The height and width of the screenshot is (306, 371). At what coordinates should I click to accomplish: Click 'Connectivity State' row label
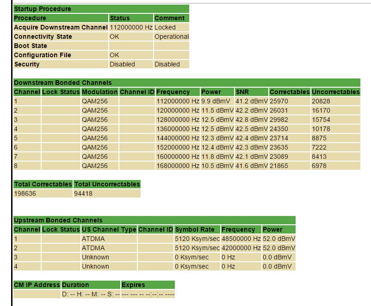(x=43, y=36)
